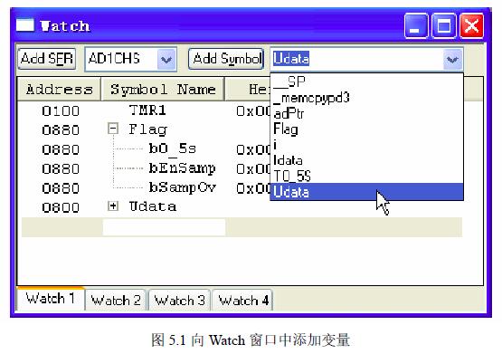Pick _memcpypd3 in the dropdown list

[367, 98]
